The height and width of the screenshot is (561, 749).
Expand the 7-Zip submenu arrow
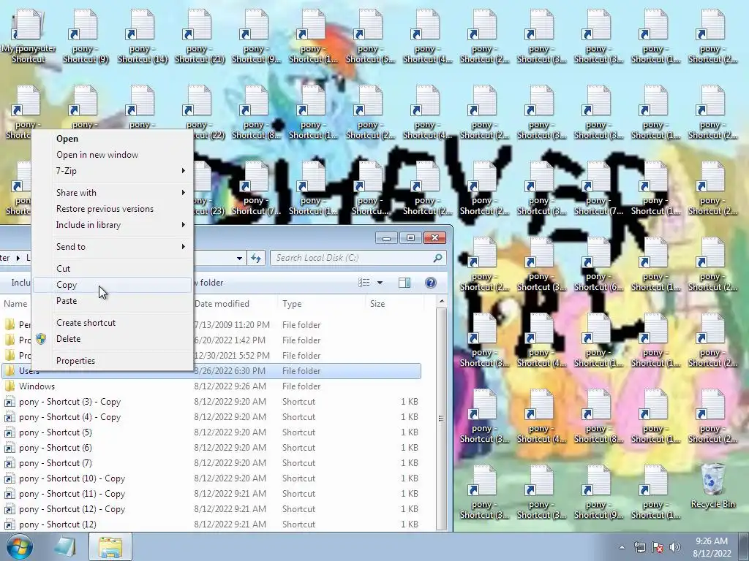(x=184, y=171)
